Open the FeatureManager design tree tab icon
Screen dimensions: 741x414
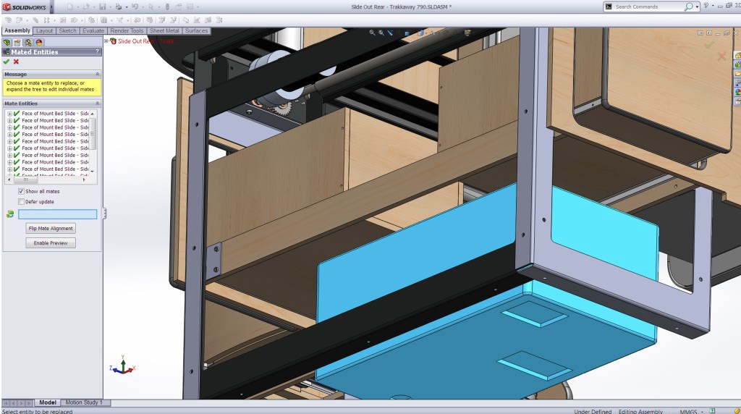(x=7, y=43)
